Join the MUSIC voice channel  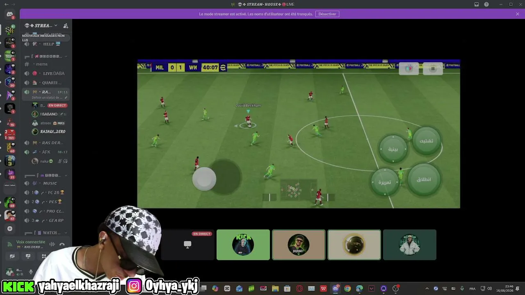point(46,183)
